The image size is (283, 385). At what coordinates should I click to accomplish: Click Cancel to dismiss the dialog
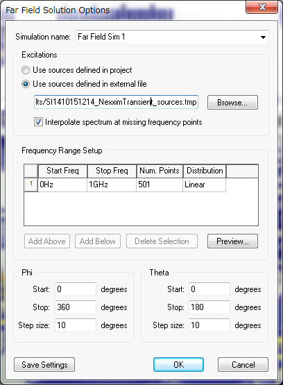(243, 365)
